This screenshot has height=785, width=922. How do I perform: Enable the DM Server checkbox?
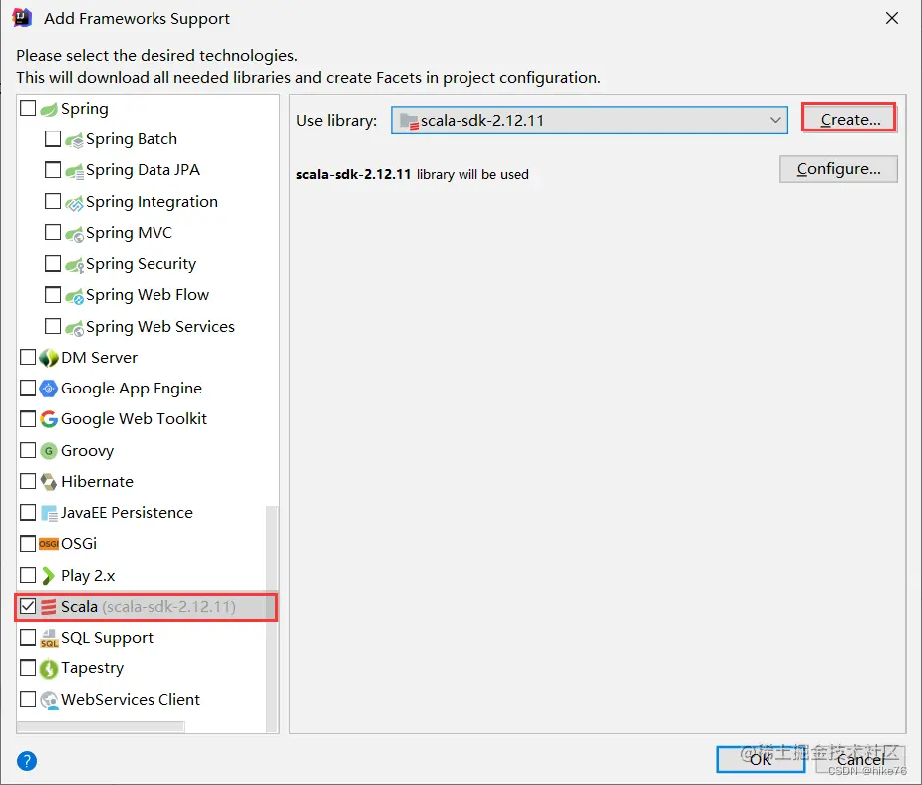point(28,357)
